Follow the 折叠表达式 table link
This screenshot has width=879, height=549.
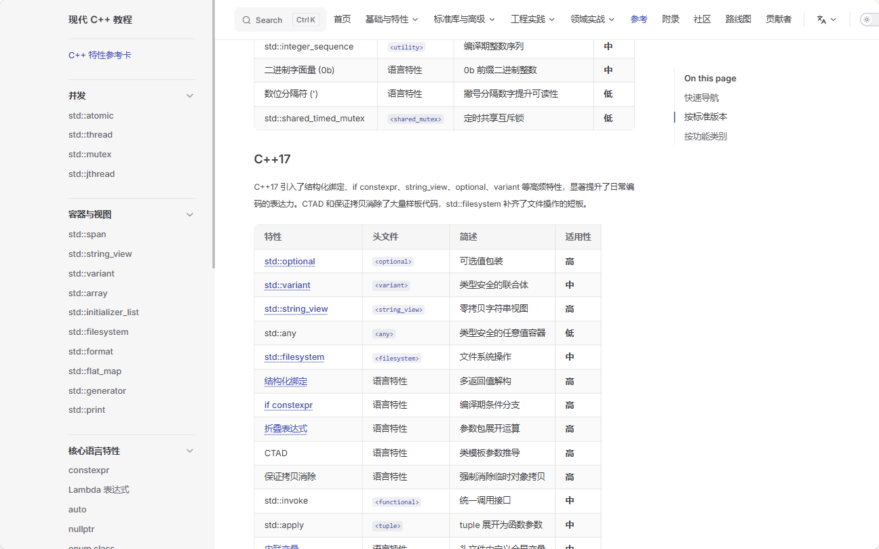(x=286, y=429)
